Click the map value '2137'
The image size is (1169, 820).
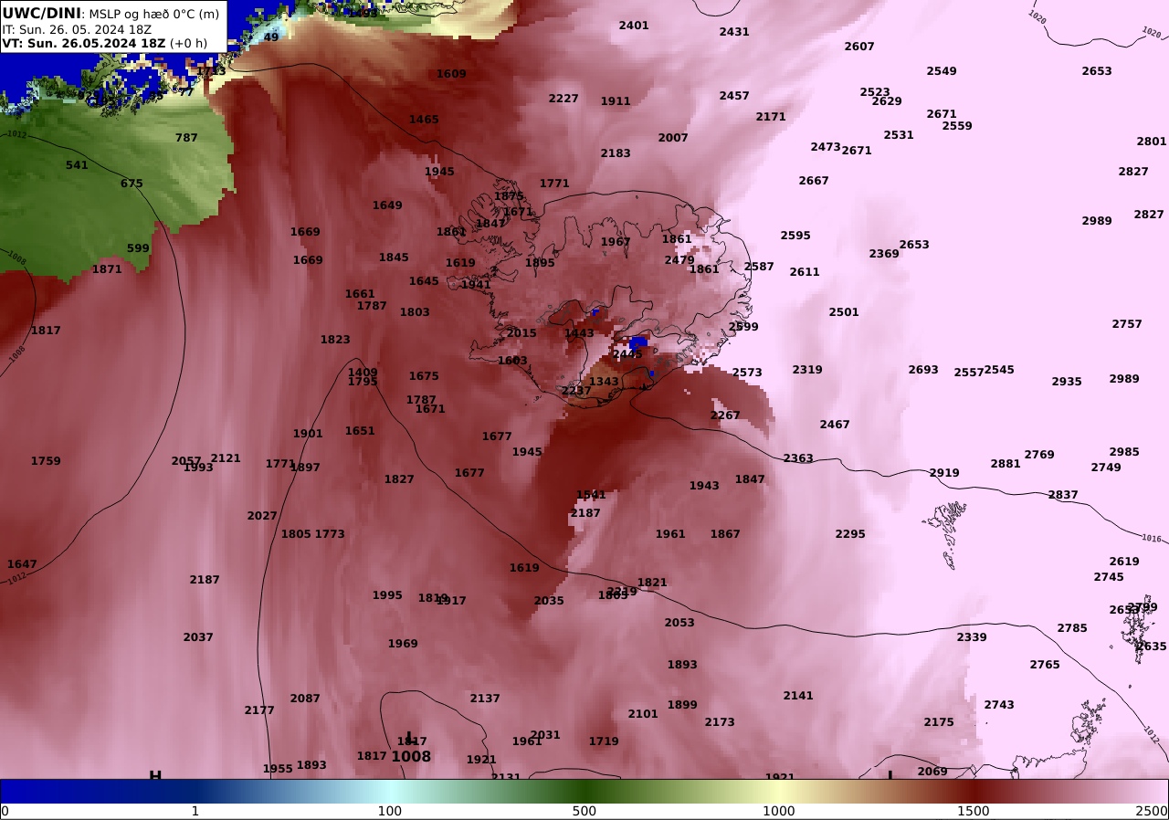tap(485, 699)
